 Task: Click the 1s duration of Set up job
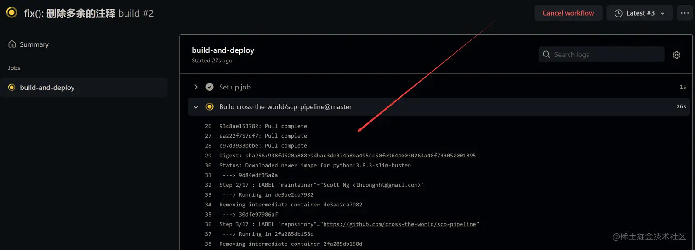(683, 87)
